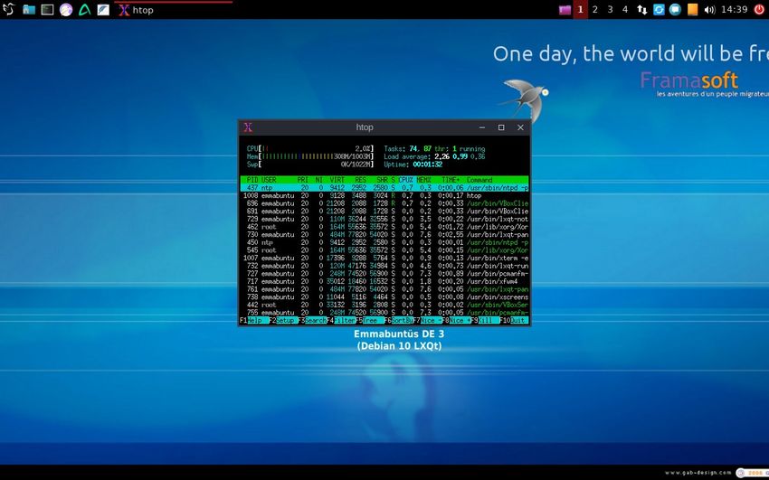769x480 pixels.
Task: Select process row PID 545 root
Action: coord(384,250)
